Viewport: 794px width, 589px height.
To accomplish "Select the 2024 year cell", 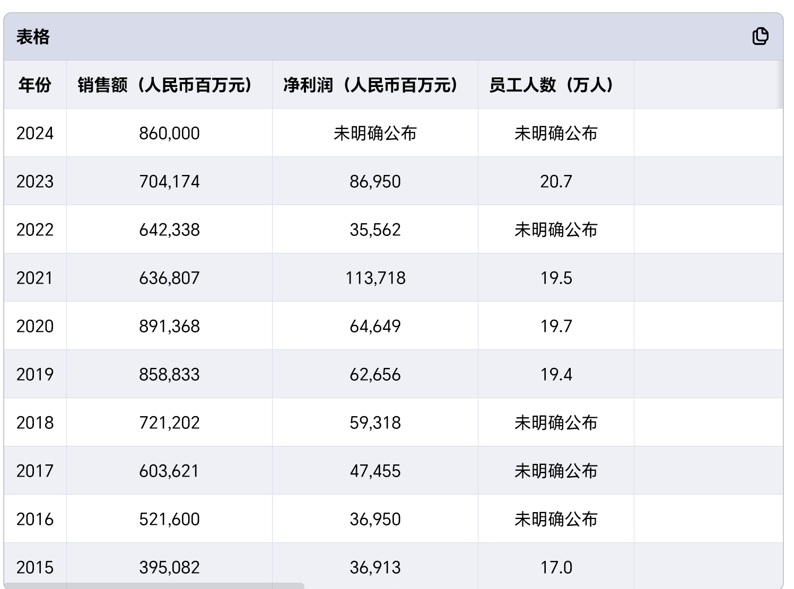I will [x=35, y=133].
